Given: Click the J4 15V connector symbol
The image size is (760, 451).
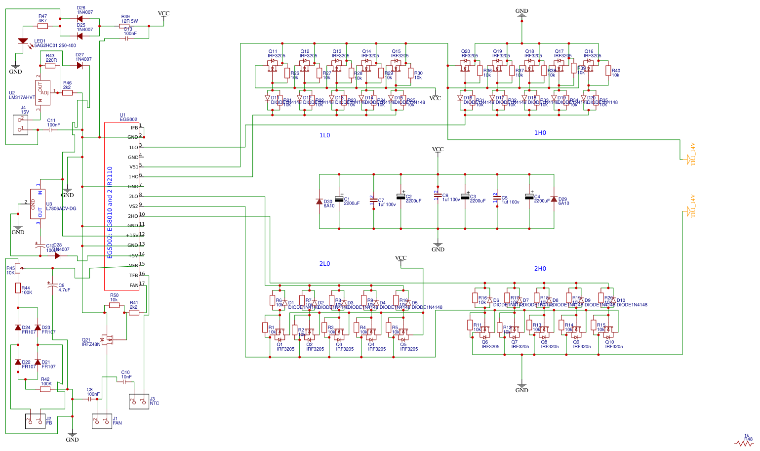Looking at the screenshot, I should point(20,124).
